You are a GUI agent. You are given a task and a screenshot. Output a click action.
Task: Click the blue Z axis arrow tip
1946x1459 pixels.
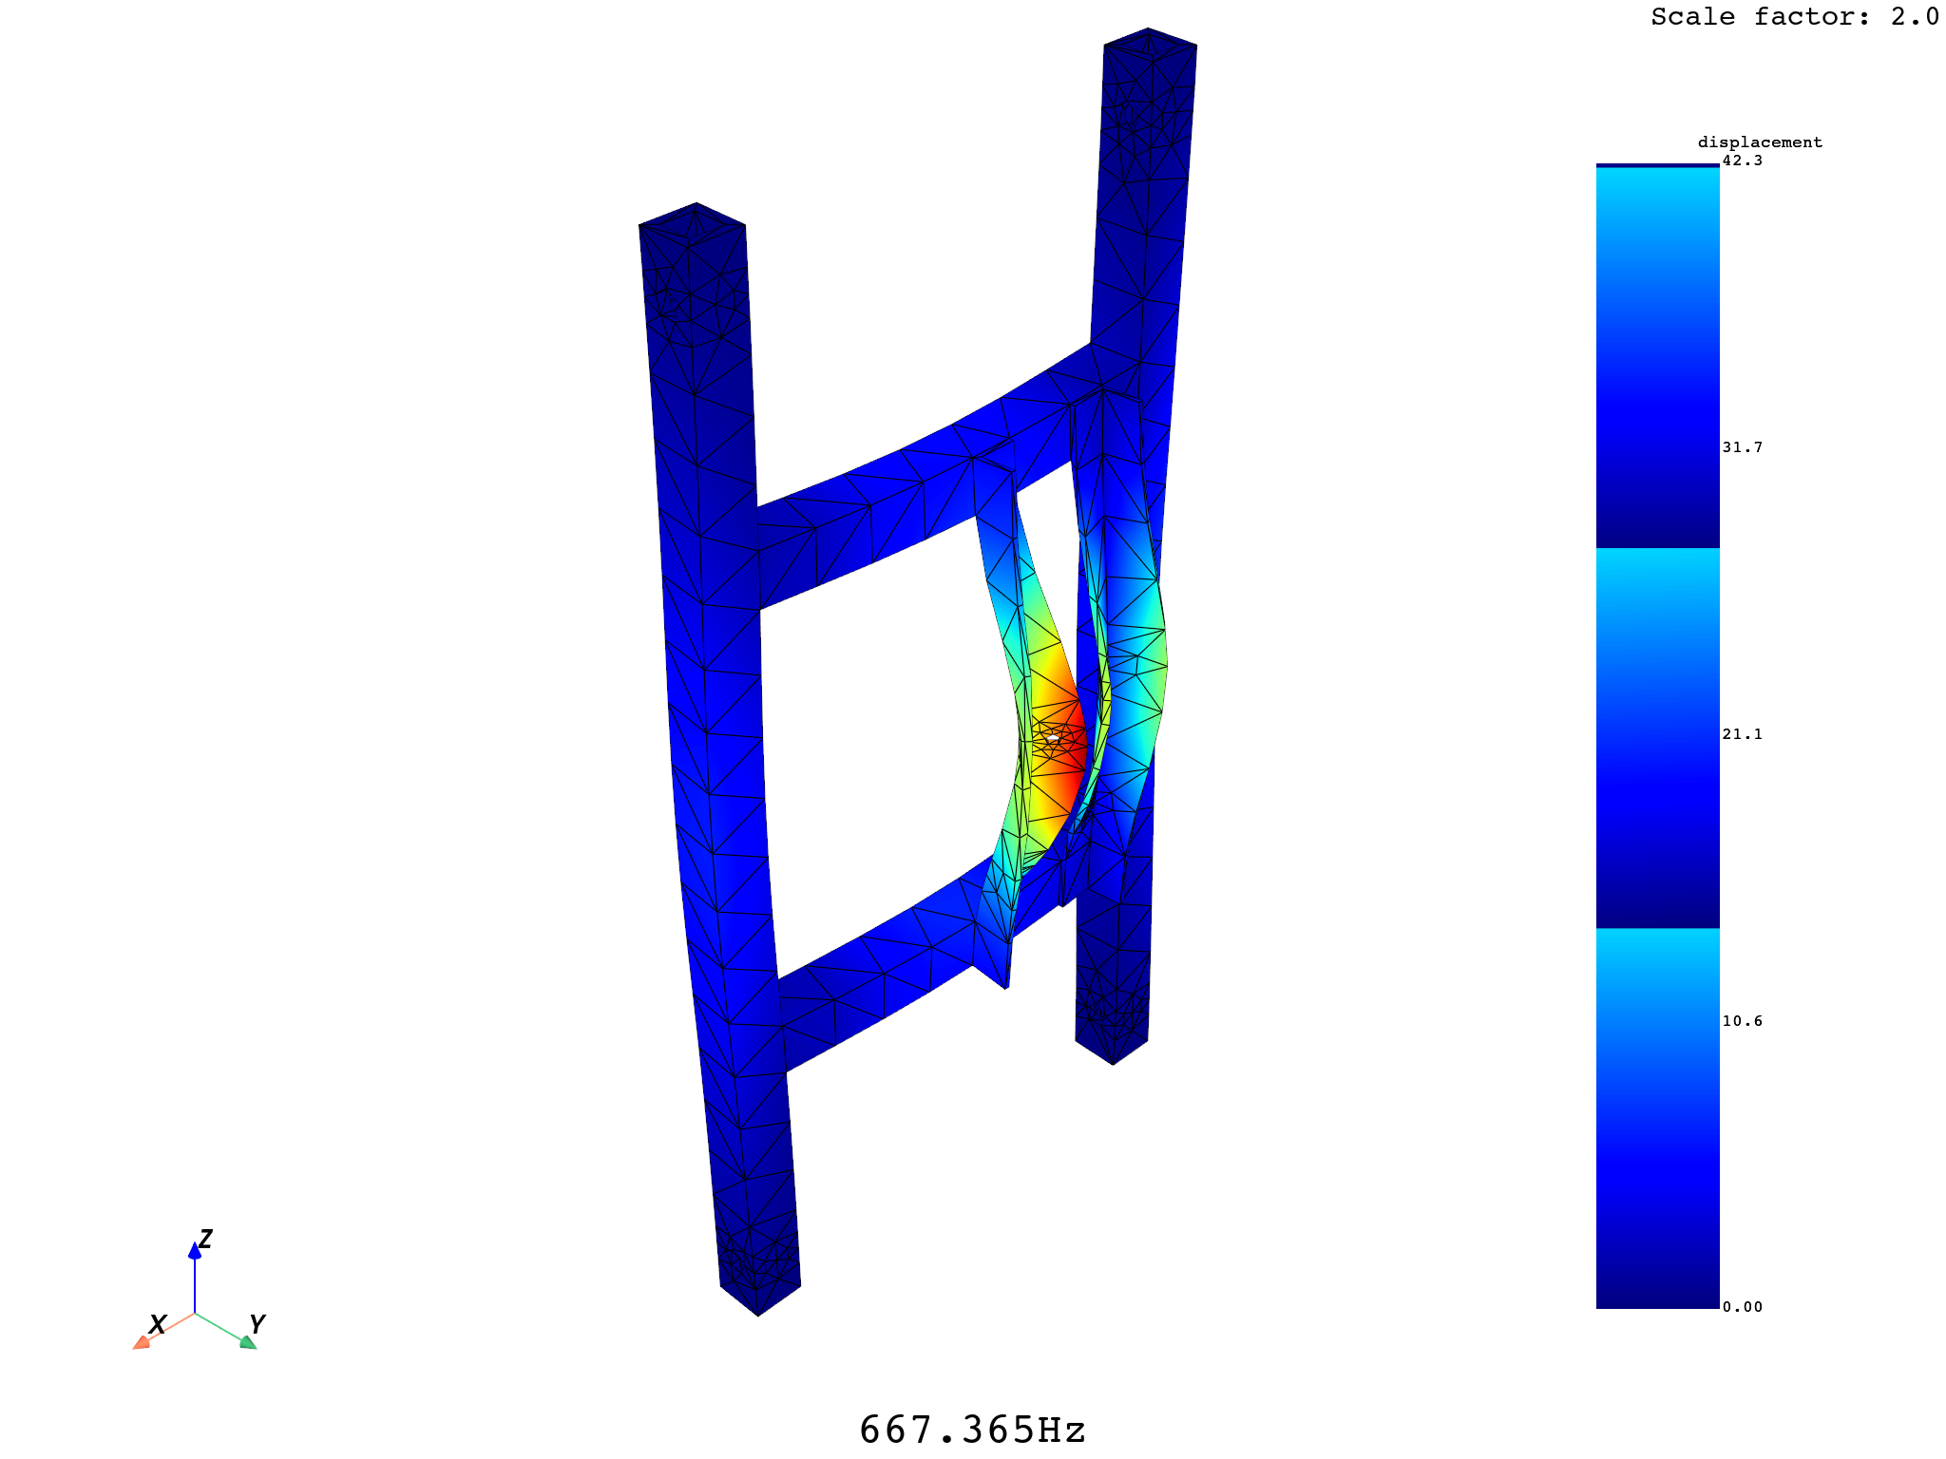195,1251
